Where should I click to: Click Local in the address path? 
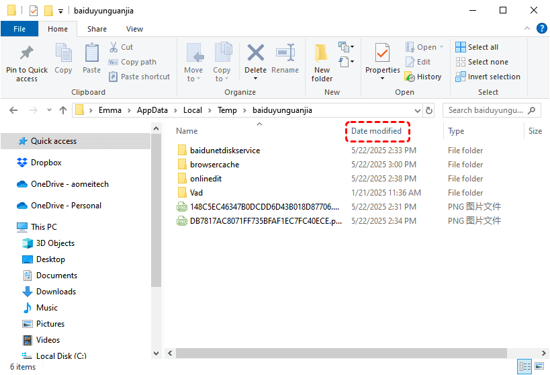[x=193, y=110]
